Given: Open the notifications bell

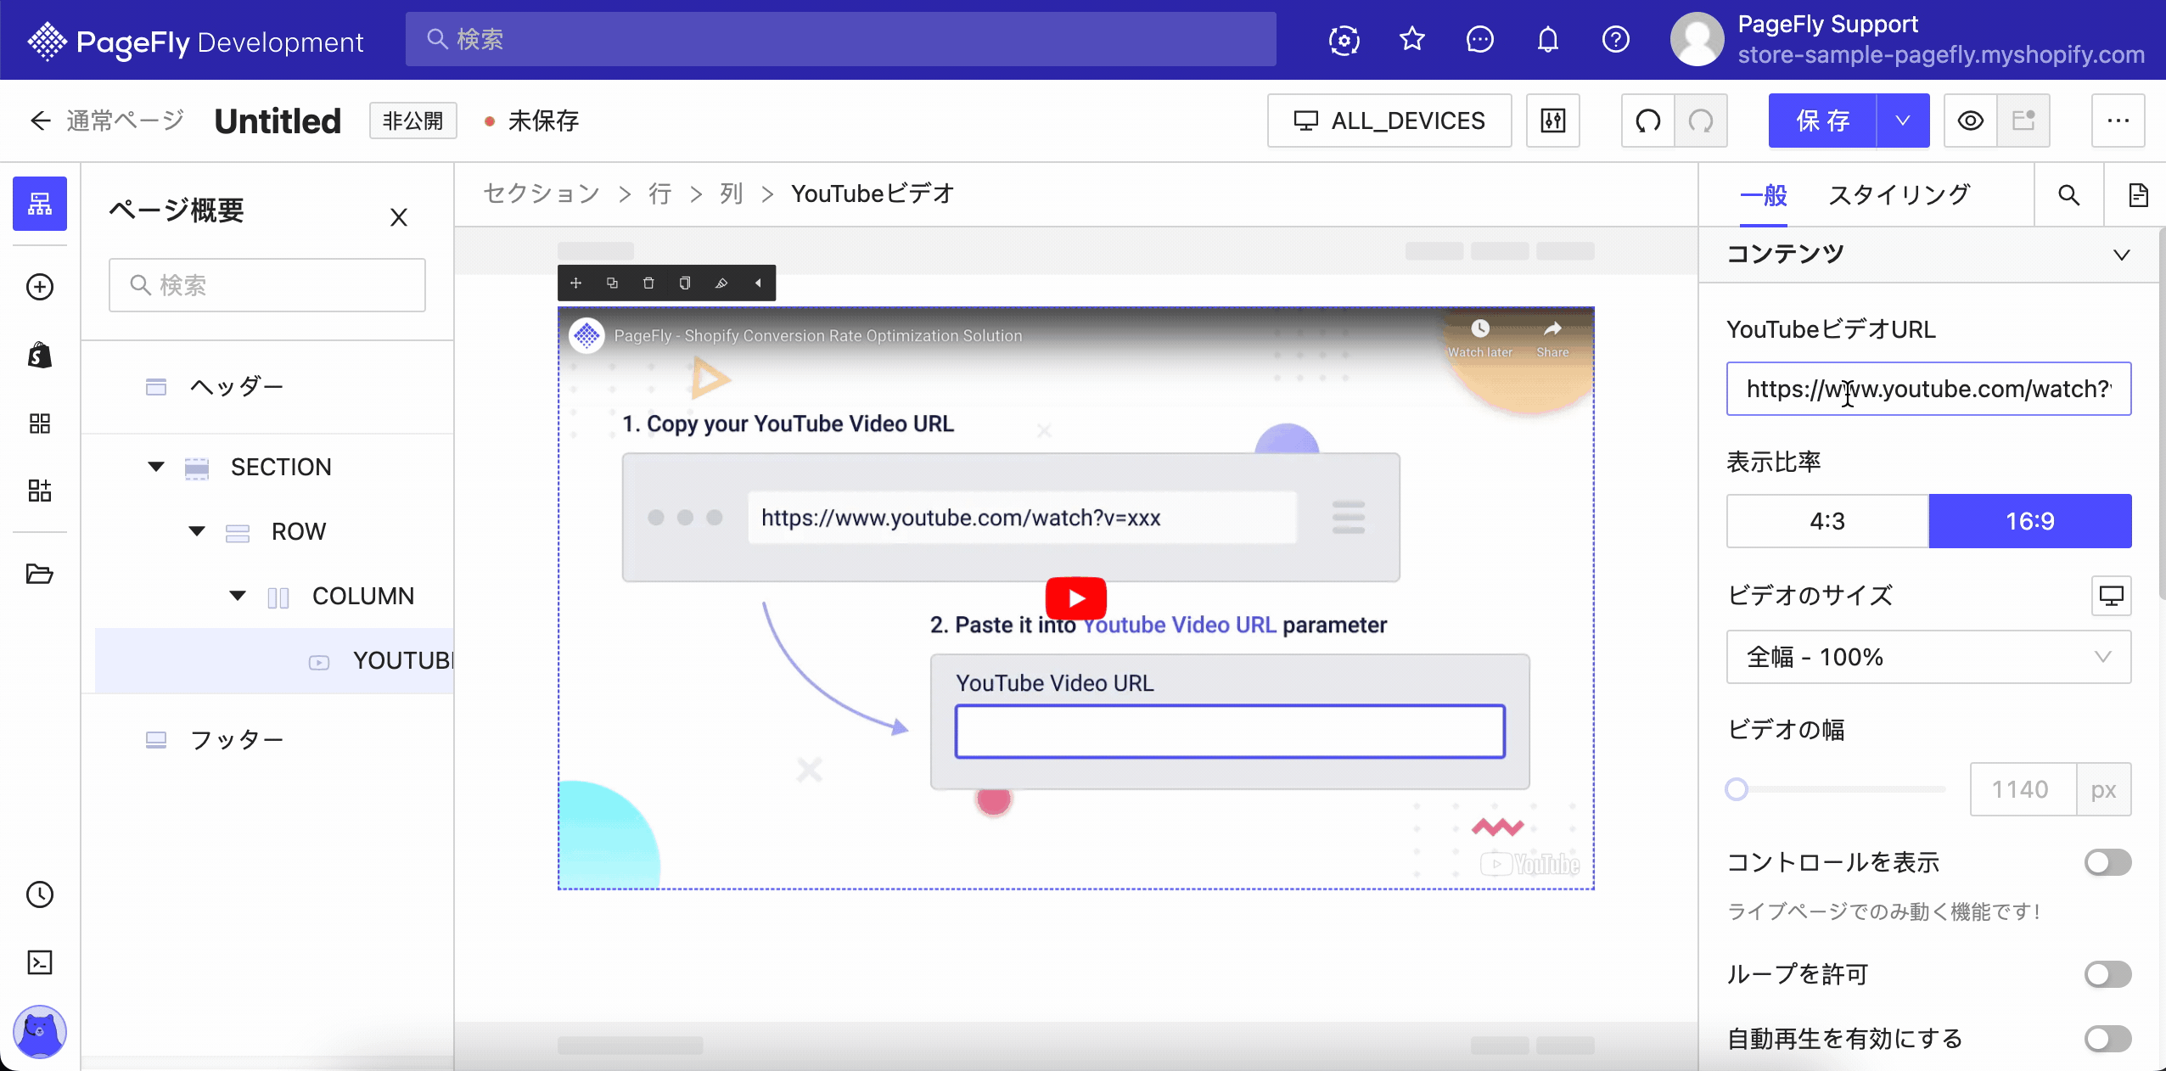Looking at the screenshot, I should pos(1548,39).
